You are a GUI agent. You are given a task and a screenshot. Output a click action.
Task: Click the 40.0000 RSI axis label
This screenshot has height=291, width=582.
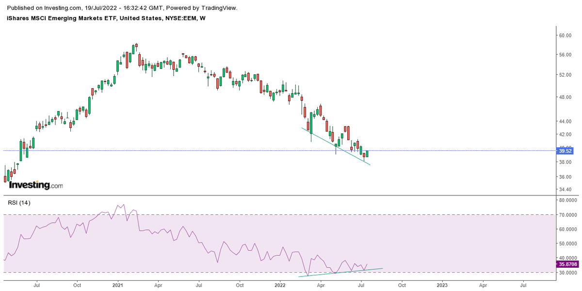point(567,258)
